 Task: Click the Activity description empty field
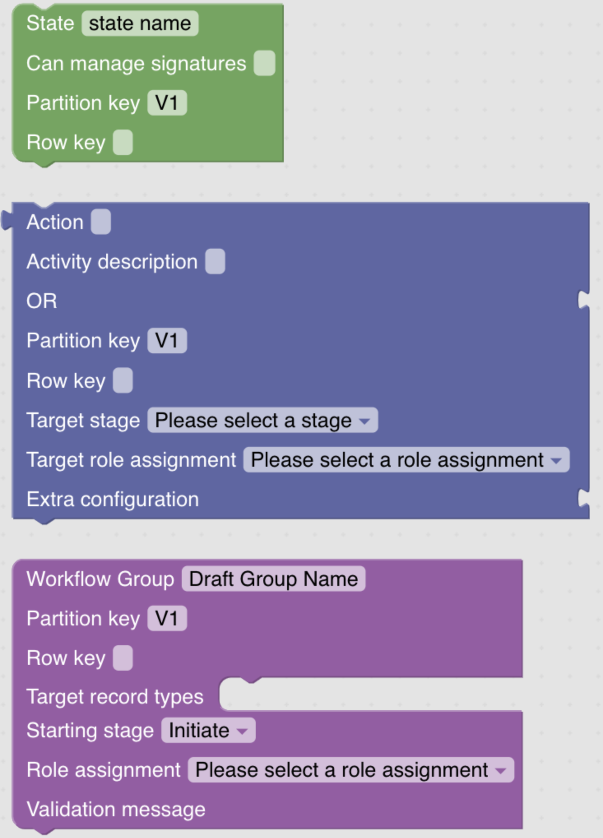coord(215,262)
